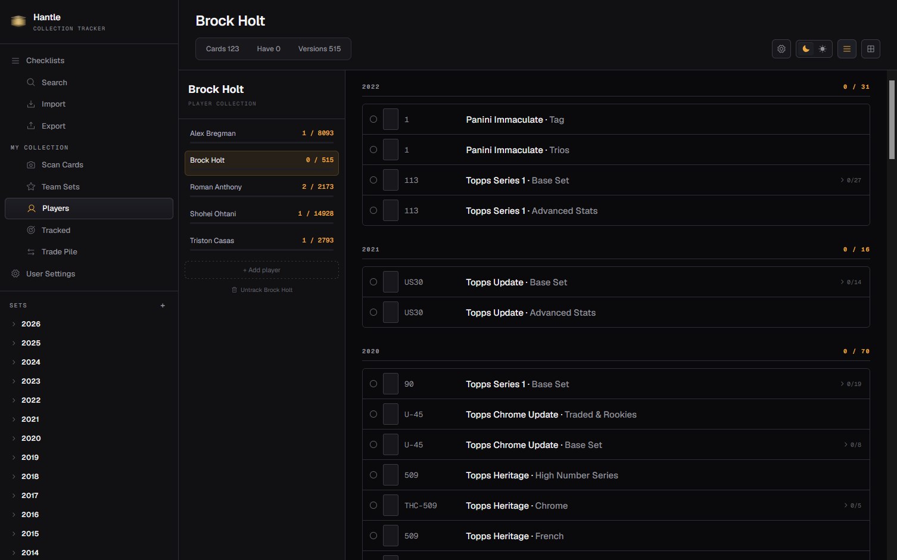This screenshot has height=560, width=897.
Task: Toggle circle for 2022 Topps Series 1 Advanced Stats
Action: [373, 210]
